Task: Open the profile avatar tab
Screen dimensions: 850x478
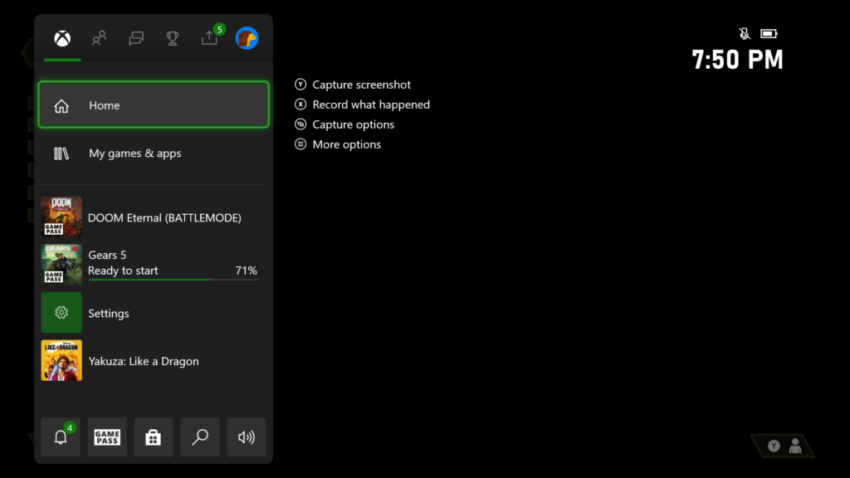Action: point(247,38)
